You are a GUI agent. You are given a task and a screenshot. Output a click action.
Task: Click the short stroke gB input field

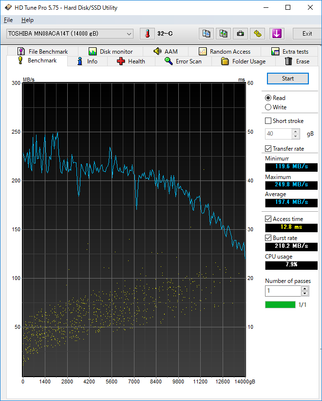pos(278,134)
